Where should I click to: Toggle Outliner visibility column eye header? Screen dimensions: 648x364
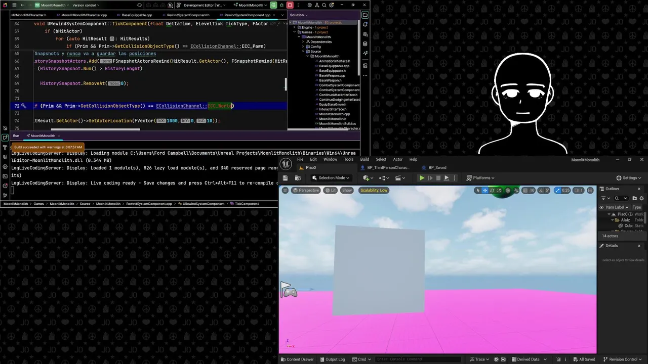(601, 207)
